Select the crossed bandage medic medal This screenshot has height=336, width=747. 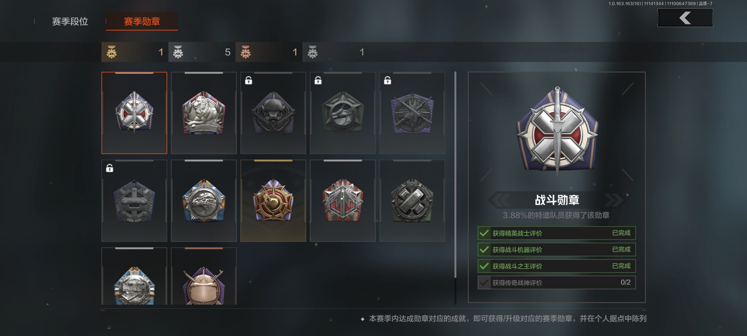coord(412,201)
